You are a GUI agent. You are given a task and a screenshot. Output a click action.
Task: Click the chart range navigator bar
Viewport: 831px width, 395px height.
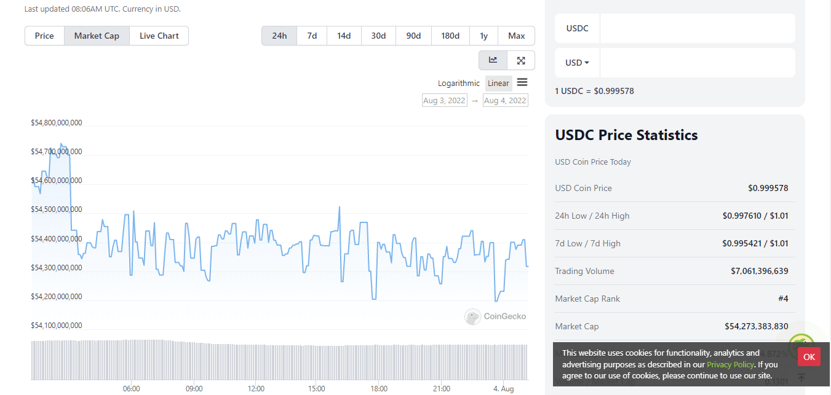(x=279, y=361)
